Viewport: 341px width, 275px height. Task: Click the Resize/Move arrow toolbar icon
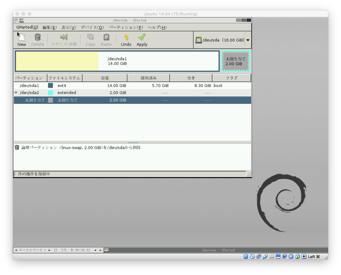click(x=64, y=37)
